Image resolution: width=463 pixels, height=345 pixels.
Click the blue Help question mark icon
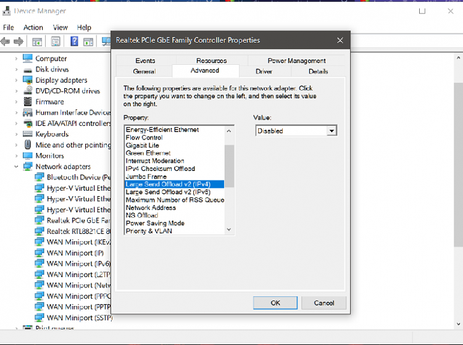[74, 41]
